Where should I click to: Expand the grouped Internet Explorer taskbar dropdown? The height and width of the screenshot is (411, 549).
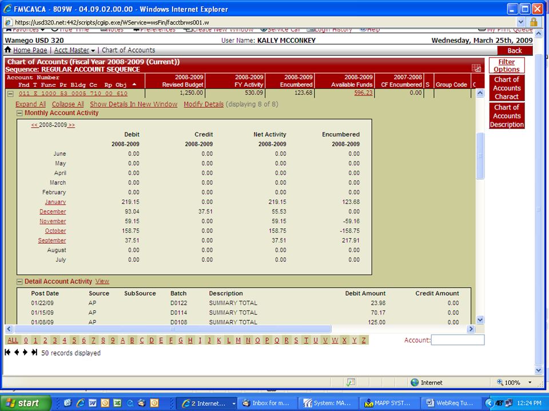(x=233, y=404)
